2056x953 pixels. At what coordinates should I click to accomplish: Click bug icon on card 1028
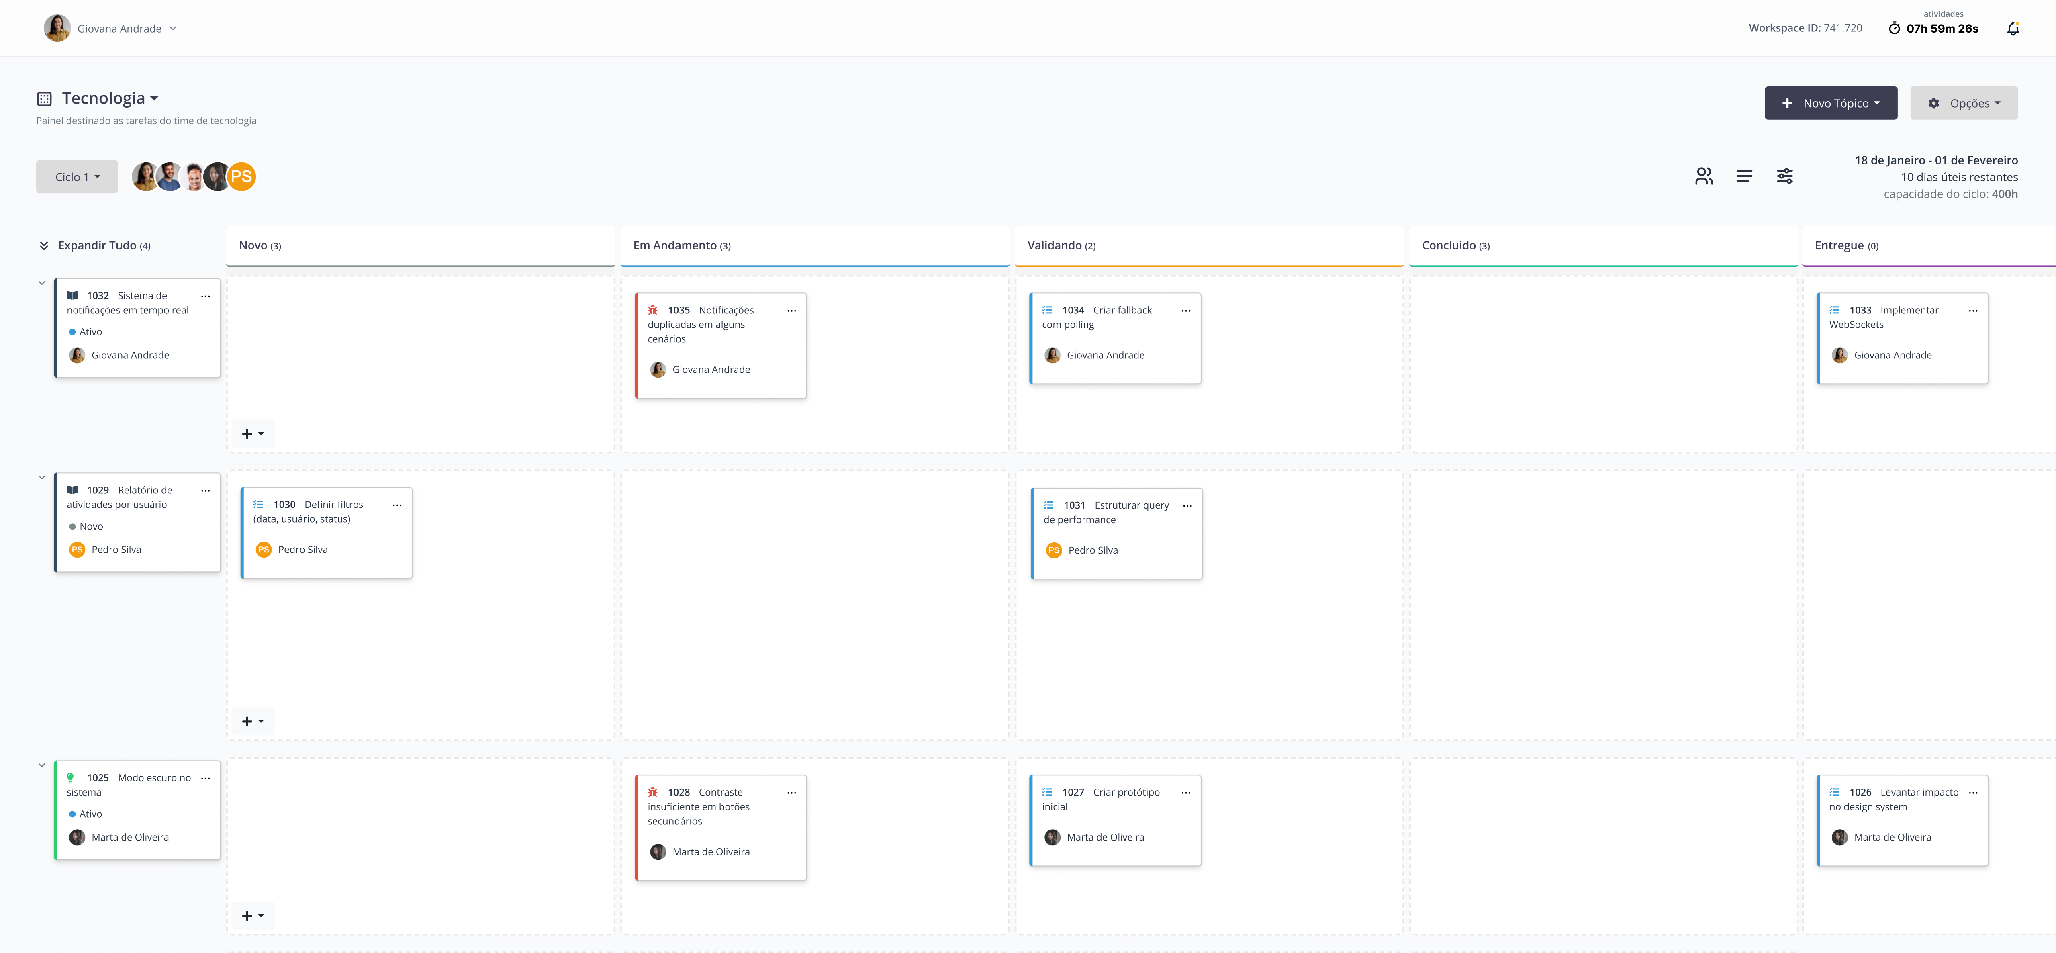tap(653, 792)
